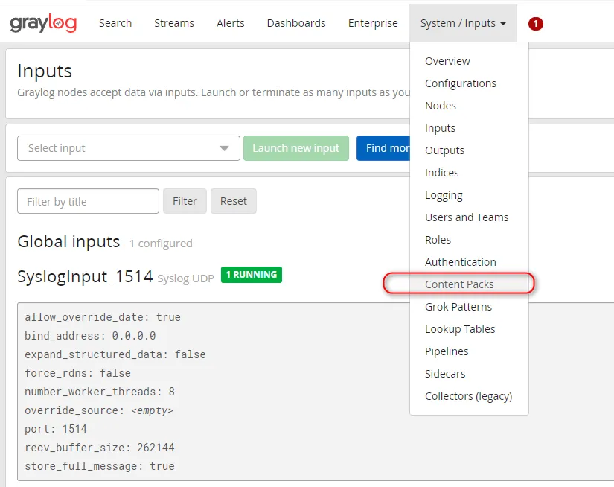Viewport: 614px width, 487px height.
Task: Click the 1 RUNNING status badge
Action: pyautogui.click(x=252, y=275)
